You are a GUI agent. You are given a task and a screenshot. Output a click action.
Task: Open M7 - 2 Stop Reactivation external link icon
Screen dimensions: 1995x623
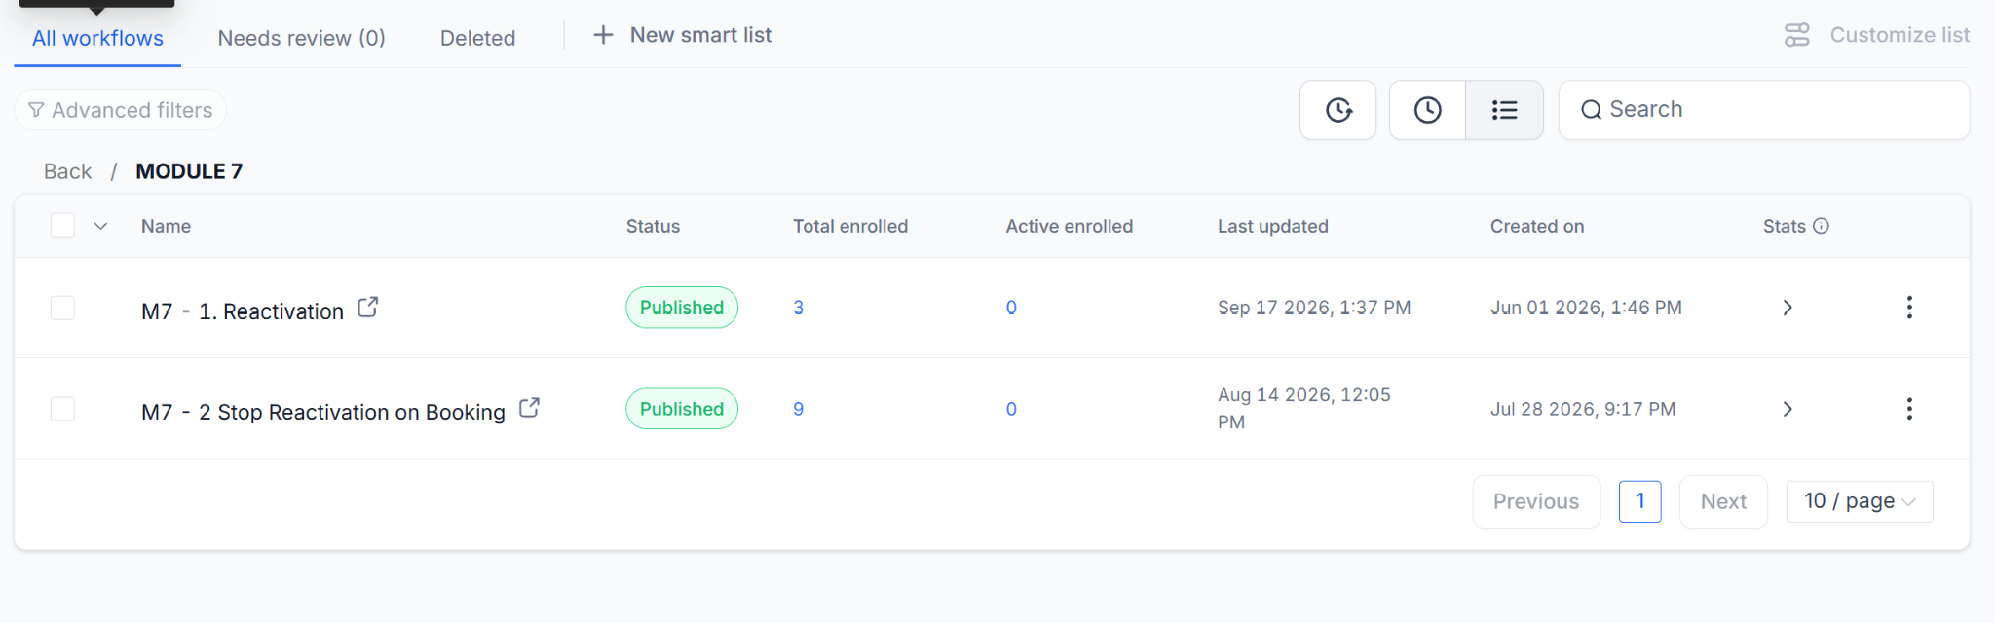pos(529,408)
